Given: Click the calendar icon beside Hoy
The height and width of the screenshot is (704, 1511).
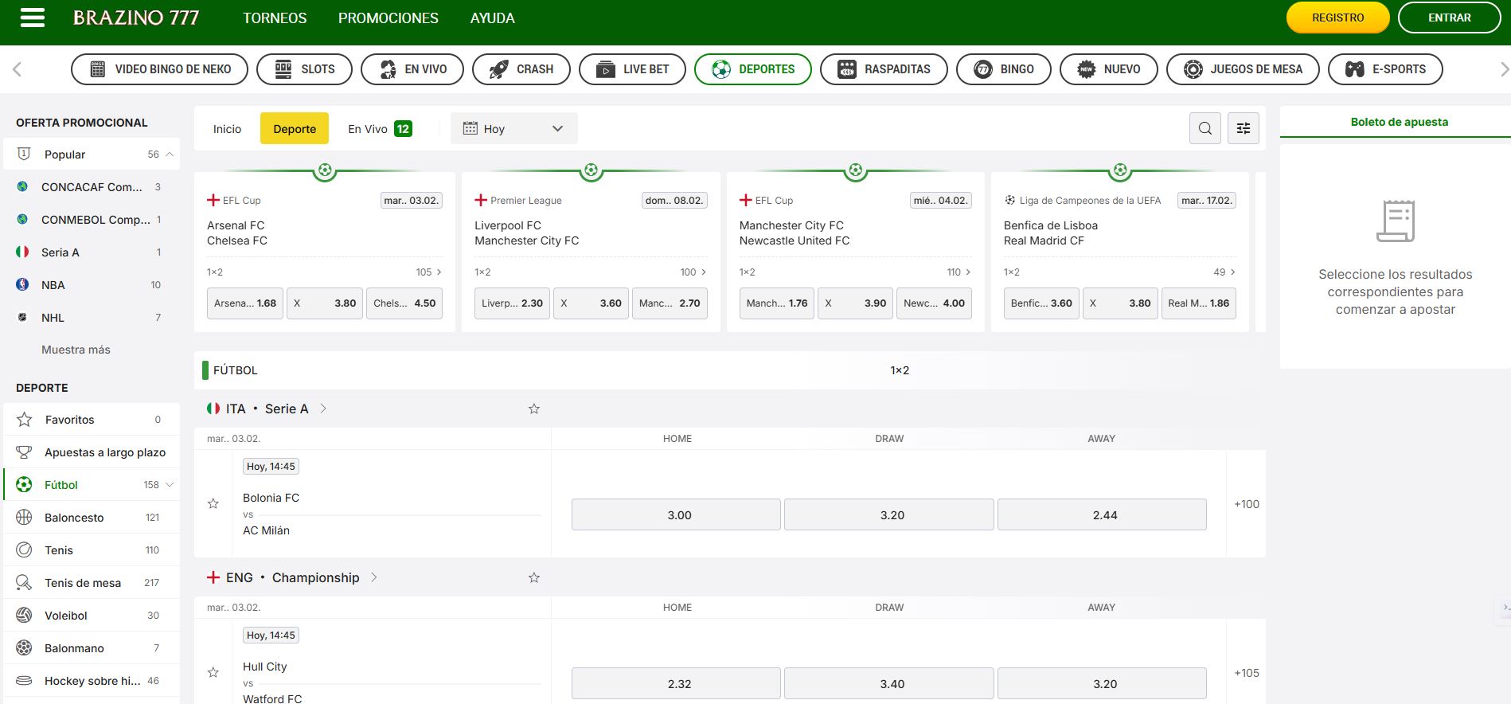Looking at the screenshot, I should (x=470, y=128).
